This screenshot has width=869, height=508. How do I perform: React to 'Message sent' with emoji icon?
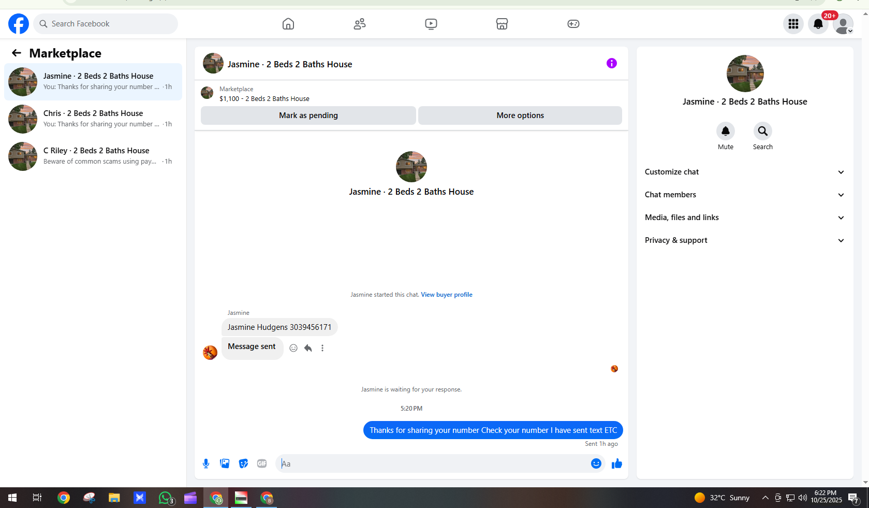[293, 348]
